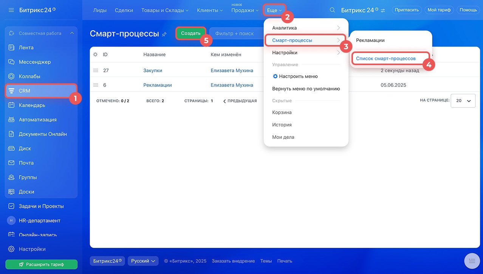This screenshot has height=274, width=483.
Task: Pin the Смарт-процессы page with the pin icon
Action: click(164, 34)
